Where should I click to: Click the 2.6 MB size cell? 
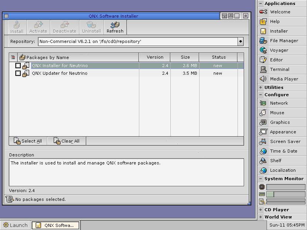click(190, 66)
